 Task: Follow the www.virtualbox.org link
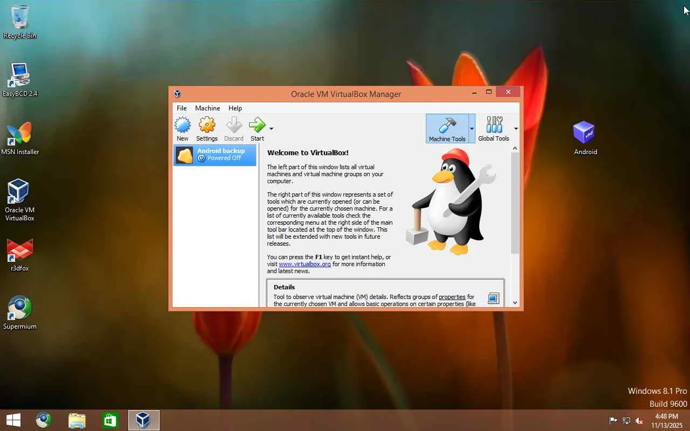pos(305,264)
